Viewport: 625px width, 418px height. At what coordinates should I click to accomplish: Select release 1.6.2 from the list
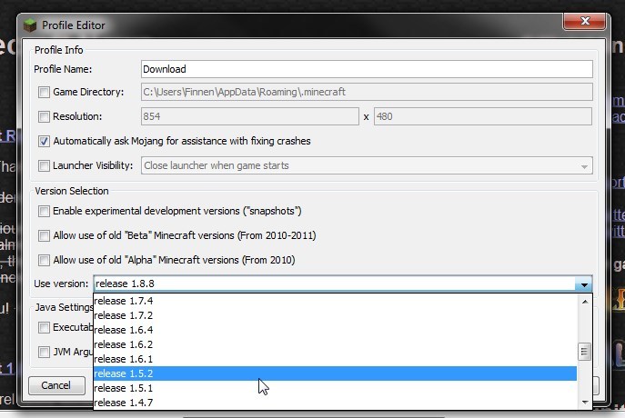335,344
